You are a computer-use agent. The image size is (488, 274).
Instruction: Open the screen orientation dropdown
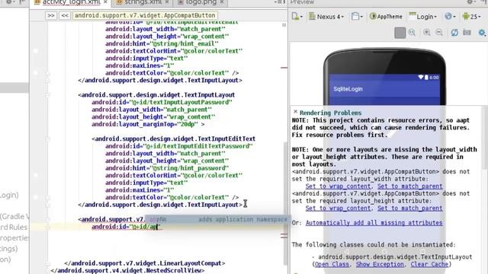(x=357, y=17)
